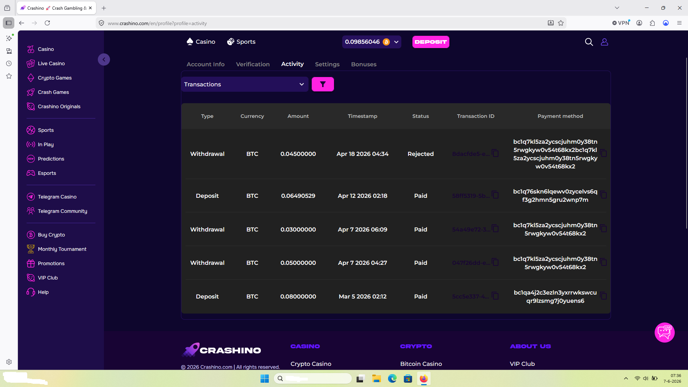The height and width of the screenshot is (387, 688).
Task: Reload the page in browser toolbar
Action: (47, 23)
